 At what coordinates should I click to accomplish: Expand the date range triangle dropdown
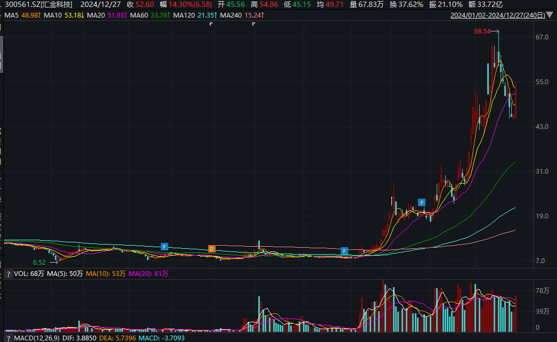click(x=550, y=15)
